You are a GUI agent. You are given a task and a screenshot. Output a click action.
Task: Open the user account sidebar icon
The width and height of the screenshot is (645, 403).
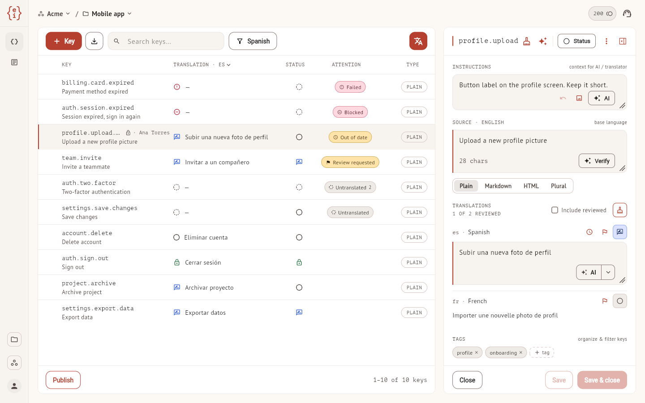[x=14, y=386]
